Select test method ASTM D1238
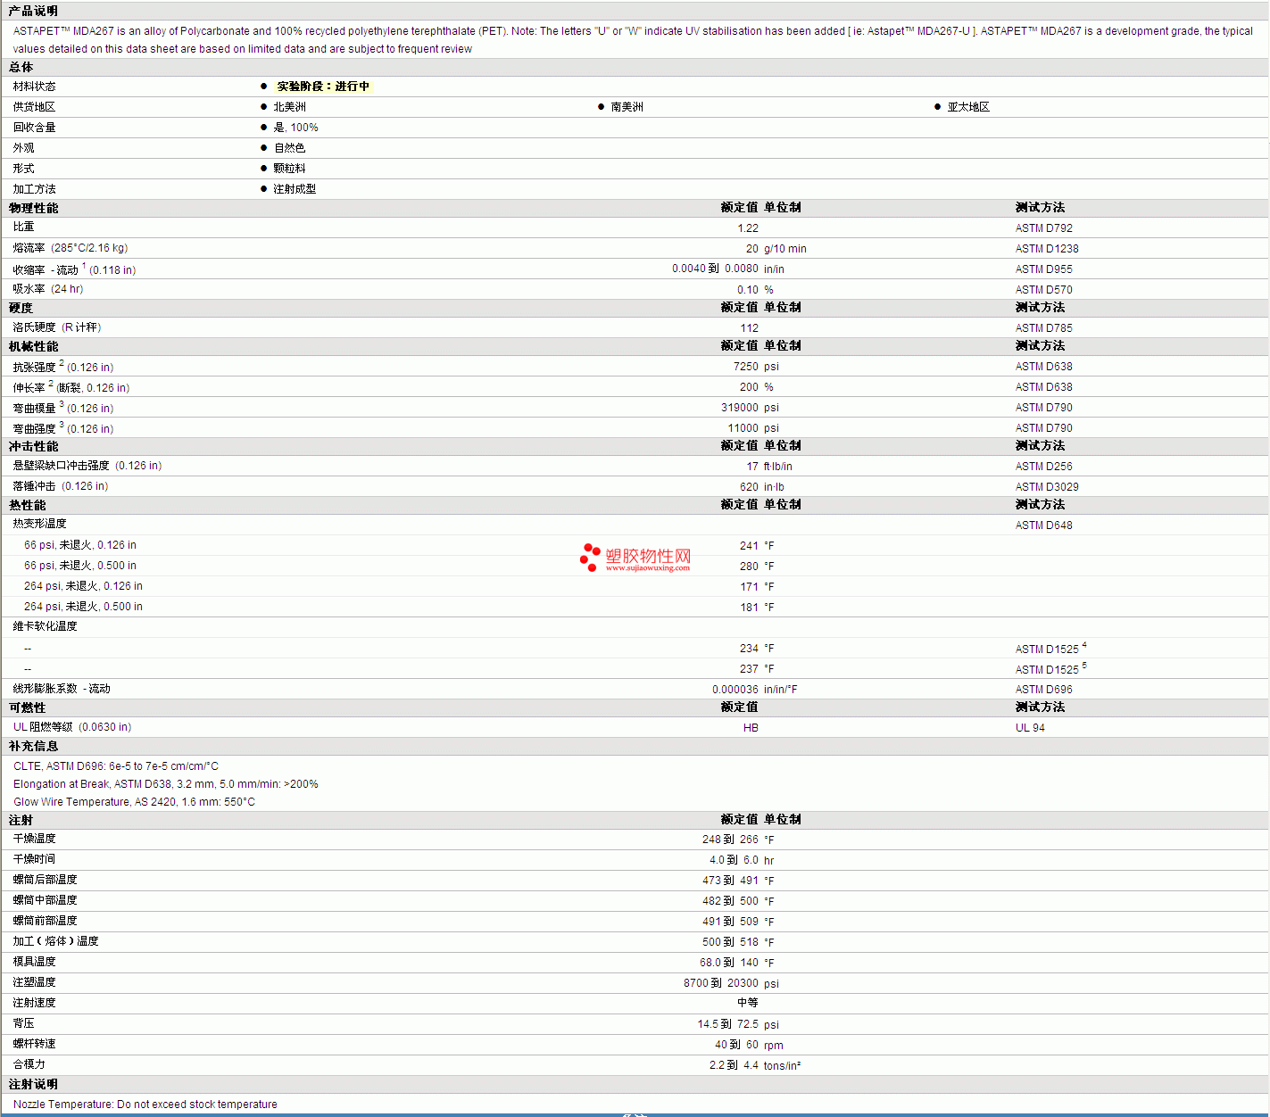This screenshot has width=1270, height=1117. 1047,249
